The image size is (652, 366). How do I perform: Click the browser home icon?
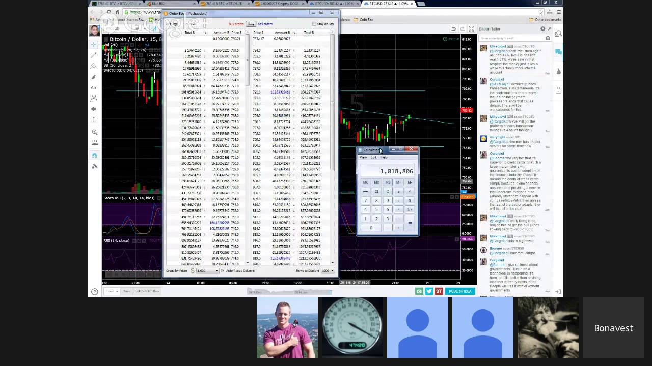117,12
